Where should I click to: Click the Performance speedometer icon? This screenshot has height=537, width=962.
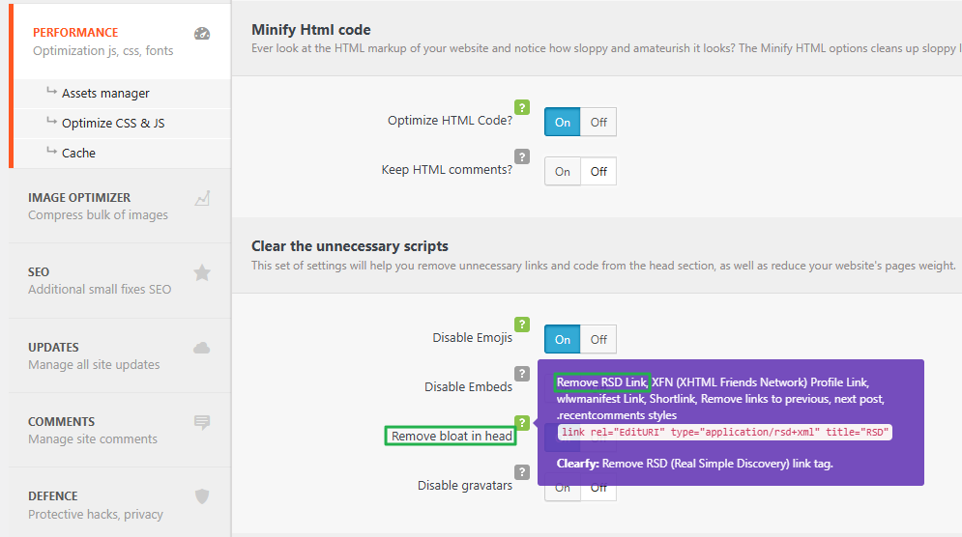click(x=202, y=34)
